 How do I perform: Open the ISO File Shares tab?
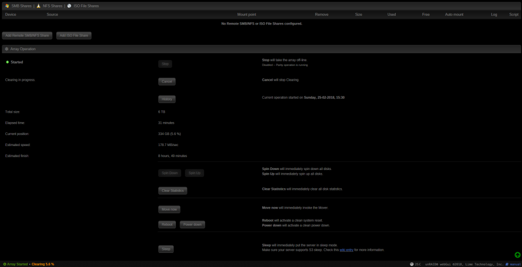86,6
